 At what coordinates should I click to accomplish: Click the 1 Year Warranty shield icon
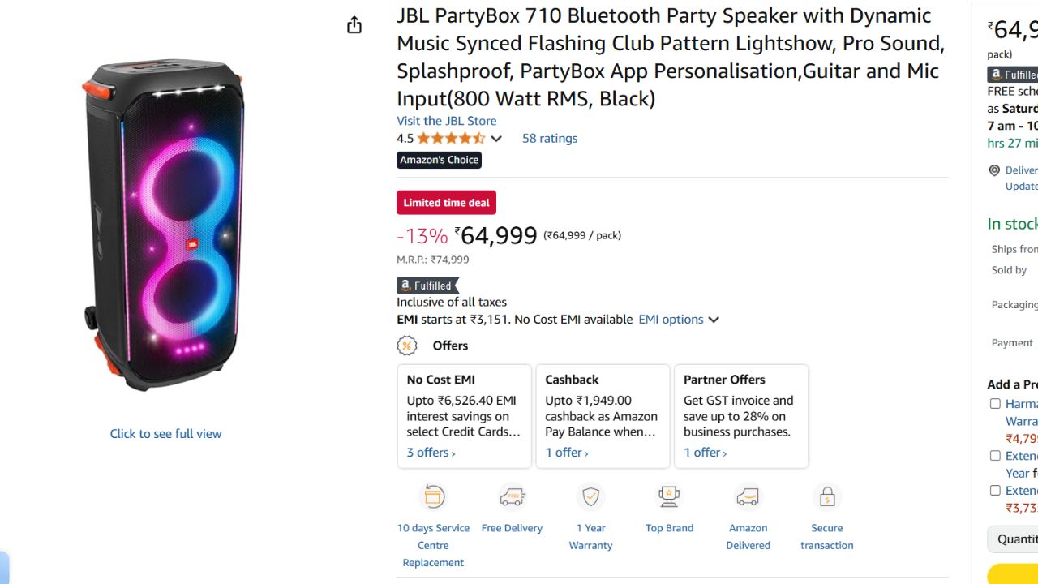(x=590, y=496)
